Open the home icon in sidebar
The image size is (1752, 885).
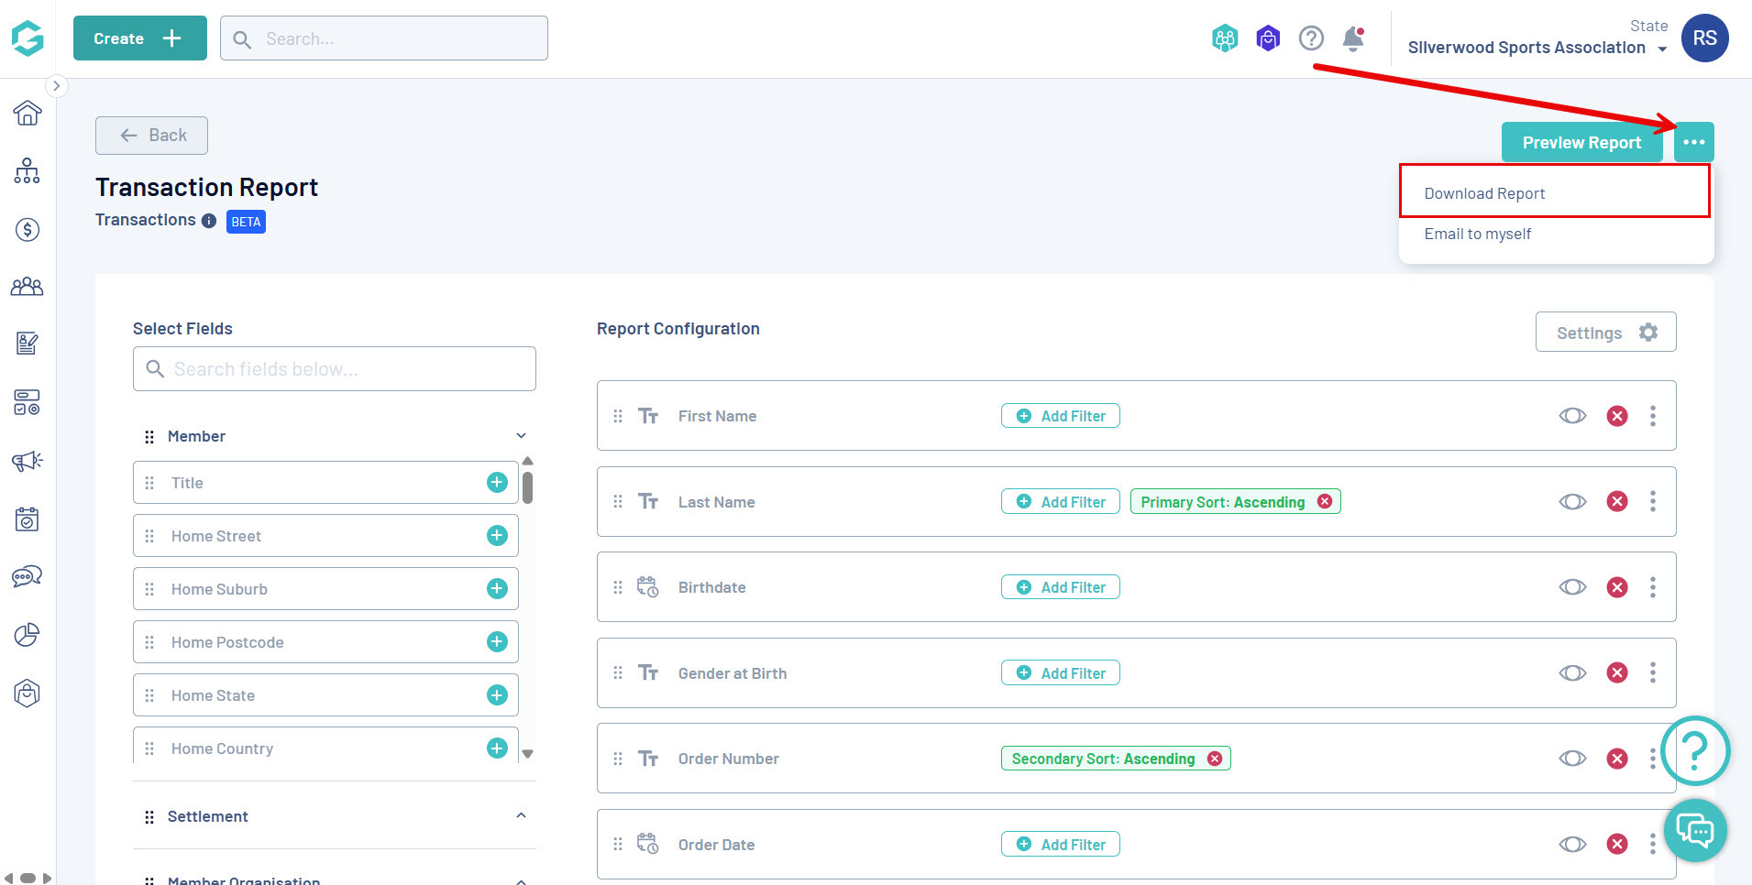(28, 113)
